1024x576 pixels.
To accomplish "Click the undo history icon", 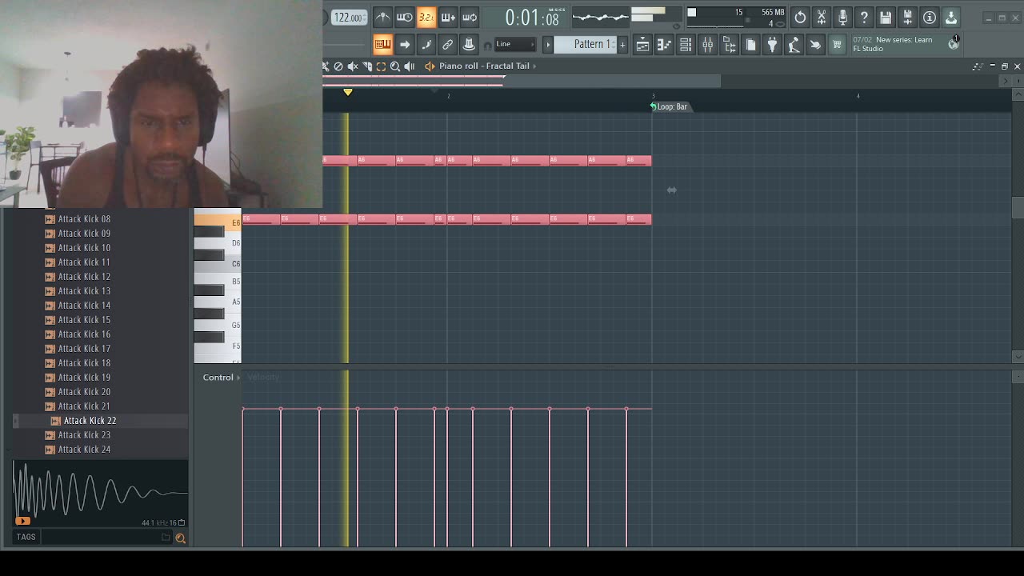I will (x=800, y=18).
